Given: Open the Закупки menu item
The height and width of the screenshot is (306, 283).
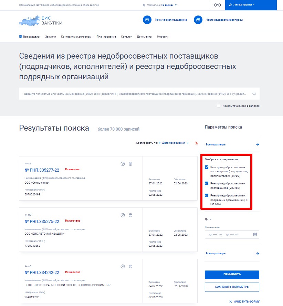Looking at the screenshot, I should pyautogui.click(x=51, y=37).
